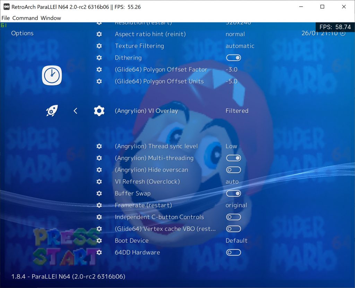The height and width of the screenshot is (288, 355).
Task: Select the Framerate (restart) option label
Action: [143, 205]
